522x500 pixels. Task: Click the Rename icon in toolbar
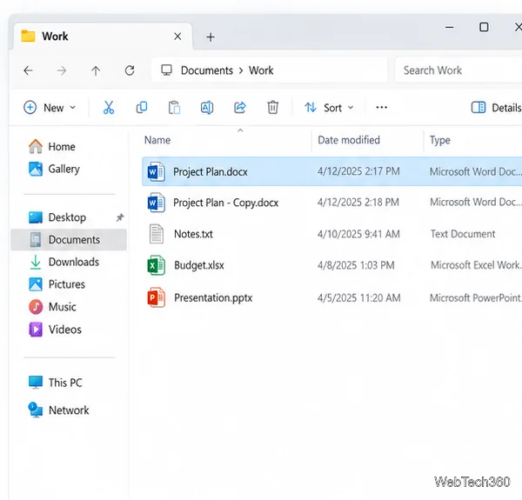pos(207,108)
